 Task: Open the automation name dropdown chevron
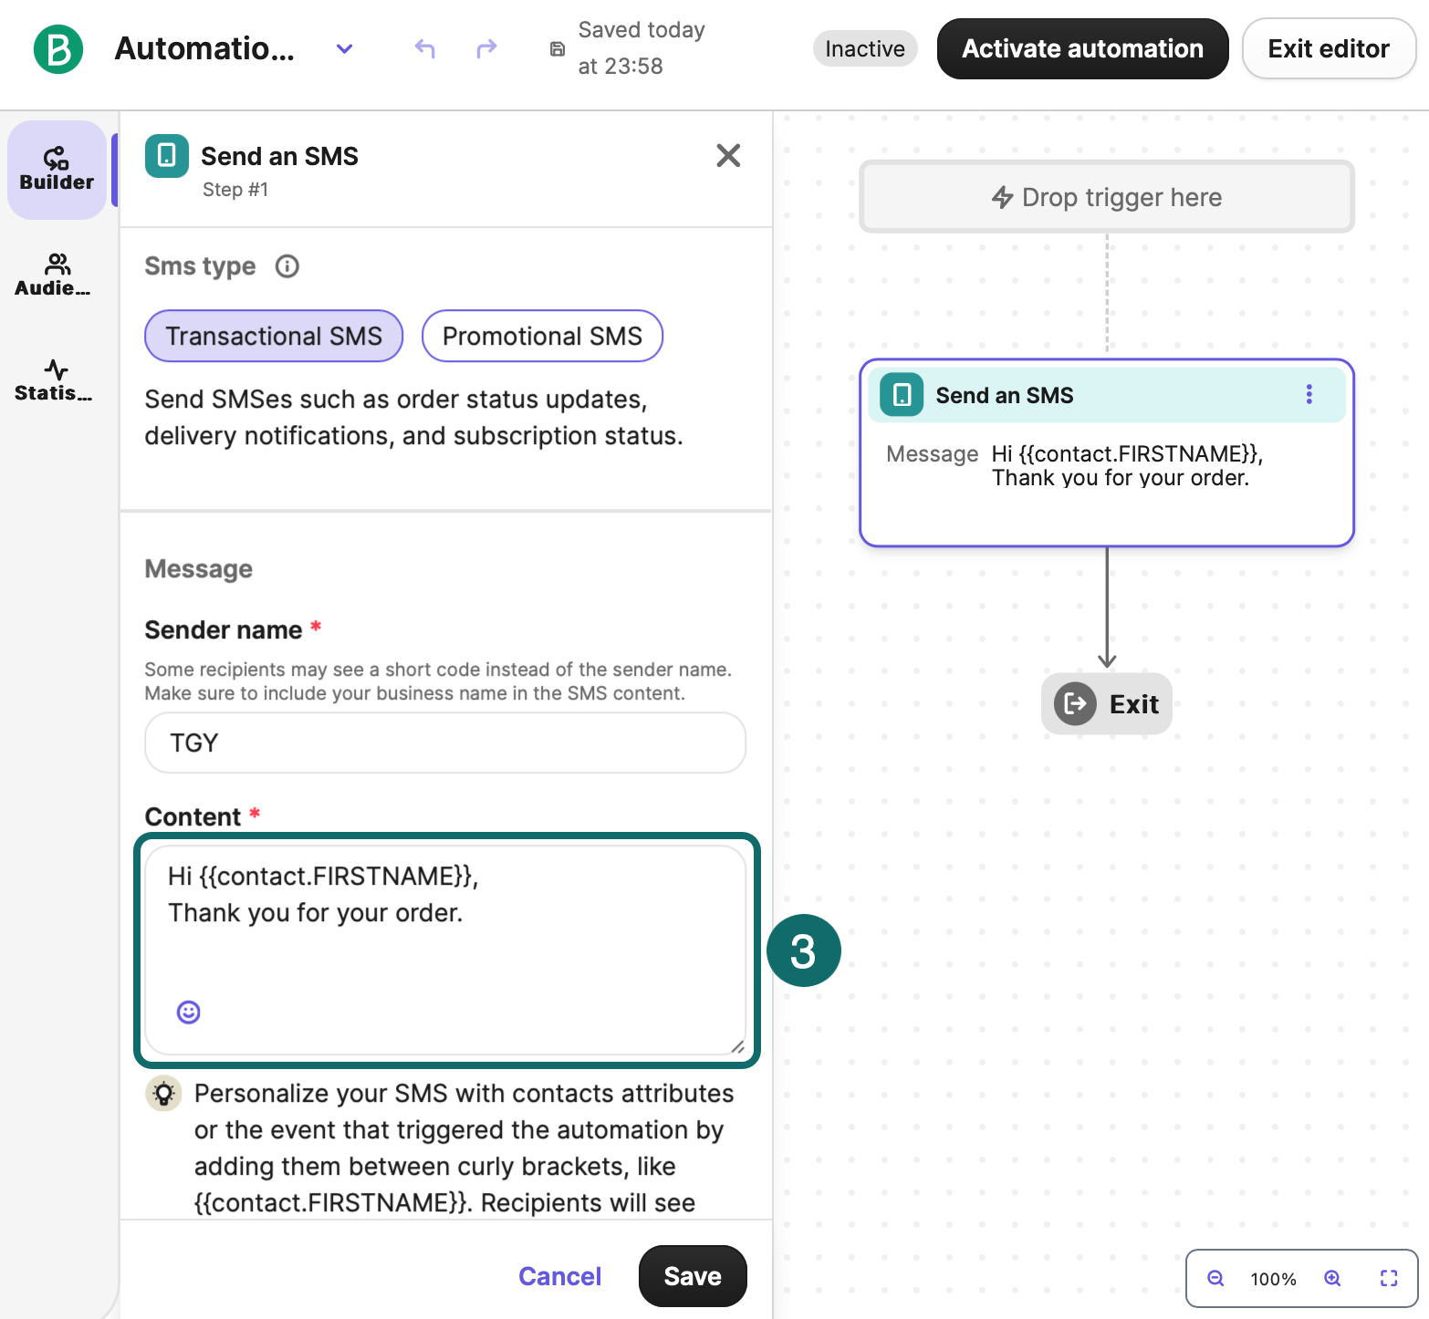coord(344,48)
